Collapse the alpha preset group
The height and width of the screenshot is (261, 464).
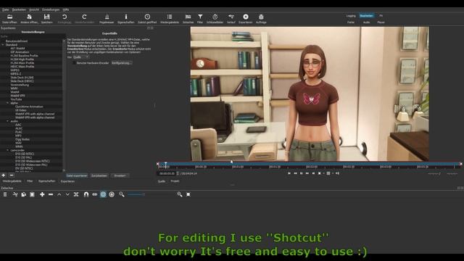[8, 103]
